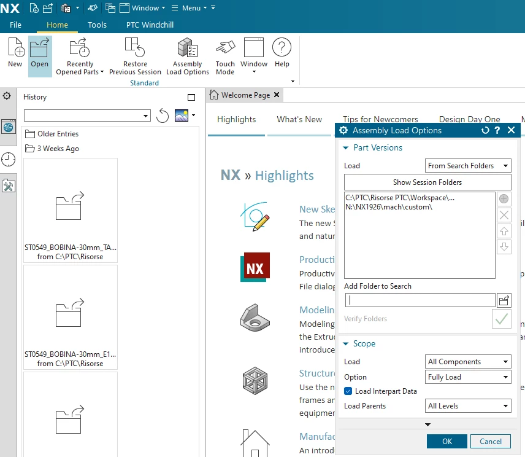
Task: Open the Window dropdown in title bar
Action: coord(143,8)
